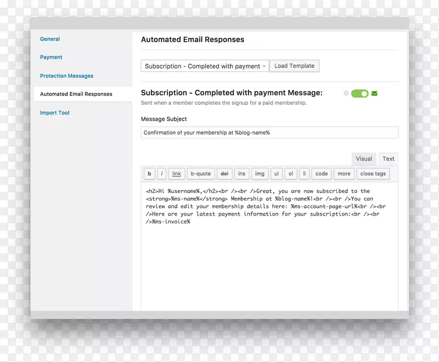Click the grey disabled circle icon
The height and width of the screenshot is (362, 439).
[346, 94]
